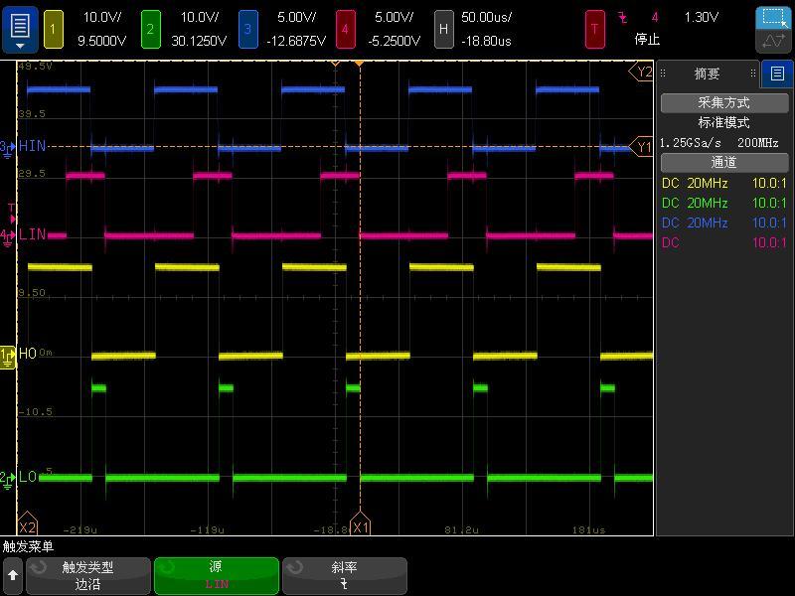Select the Y1 cursor marker

pos(641,147)
